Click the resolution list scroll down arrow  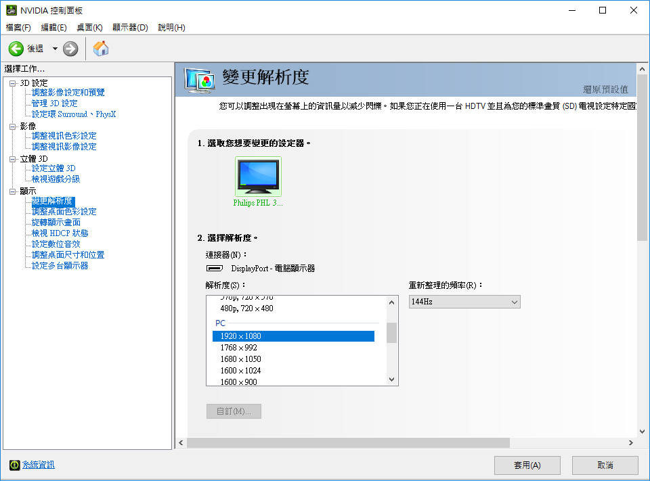tap(391, 380)
